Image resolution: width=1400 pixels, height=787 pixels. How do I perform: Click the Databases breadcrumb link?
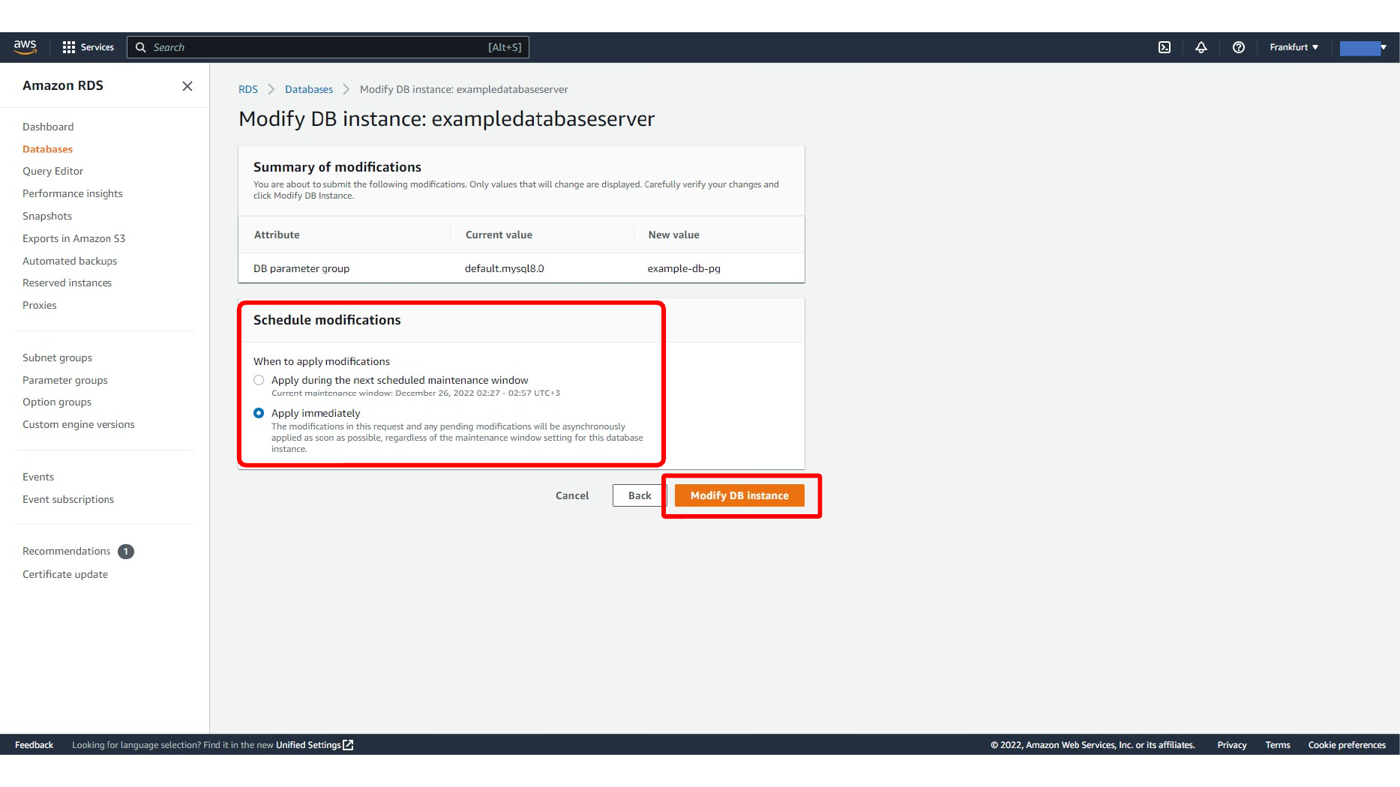pyautogui.click(x=309, y=89)
